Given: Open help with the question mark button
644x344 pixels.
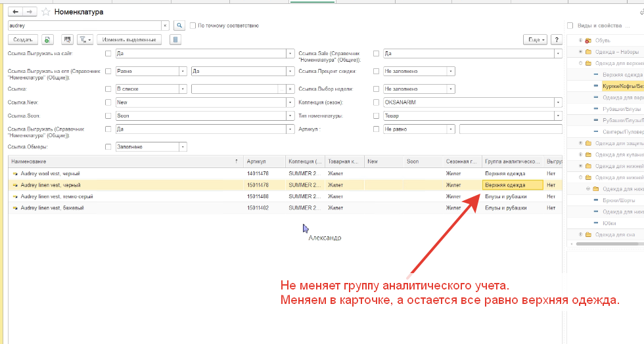Looking at the screenshot, I should pyautogui.click(x=557, y=40).
